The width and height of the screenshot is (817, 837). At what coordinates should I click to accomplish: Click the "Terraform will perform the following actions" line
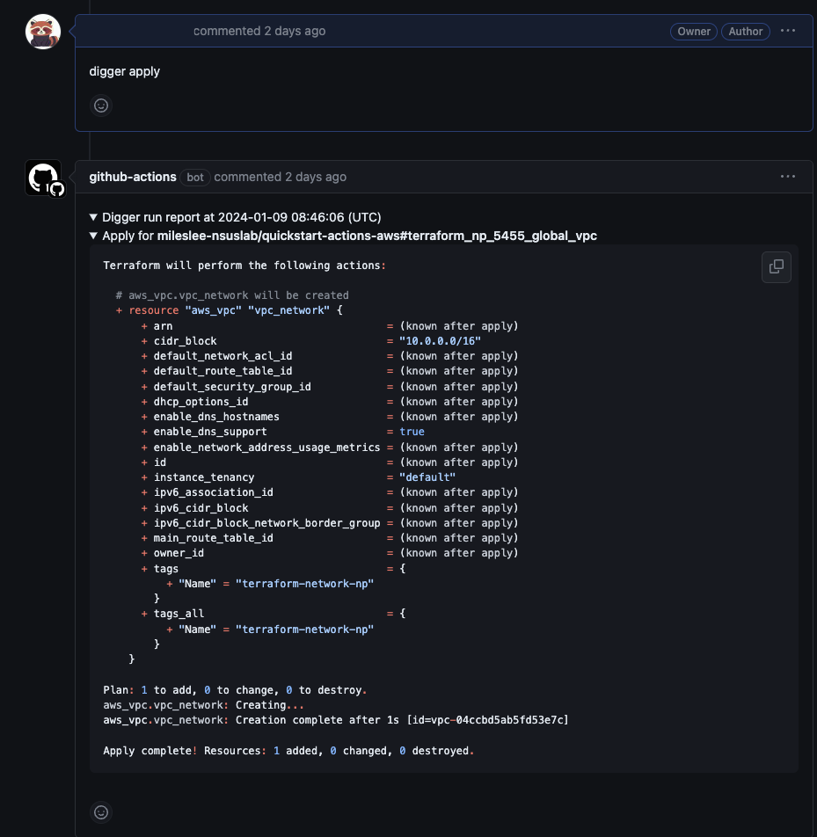[x=244, y=266]
